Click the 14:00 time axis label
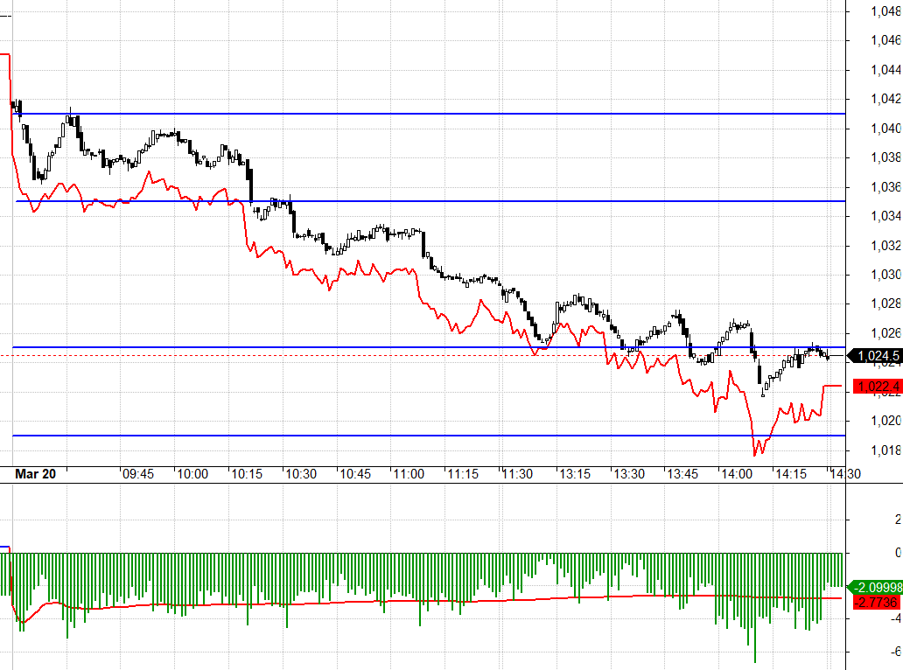Viewport: 903px width, 670px height. coord(737,474)
